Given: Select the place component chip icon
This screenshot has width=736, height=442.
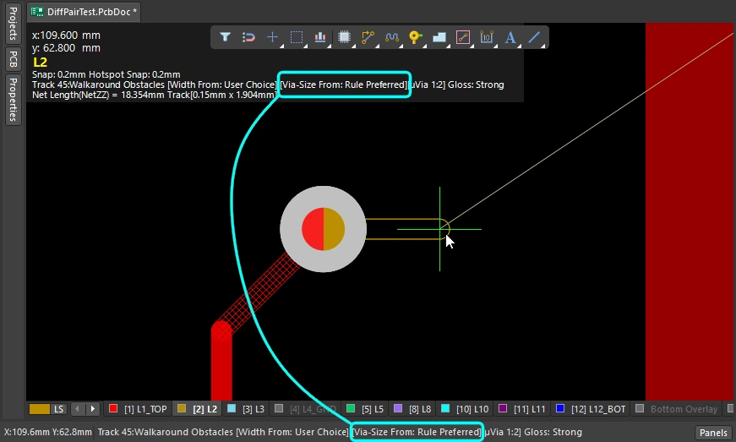Looking at the screenshot, I should click(x=344, y=37).
